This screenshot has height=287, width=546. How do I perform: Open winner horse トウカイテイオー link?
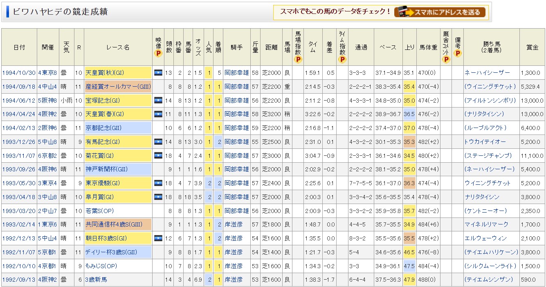(485, 142)
